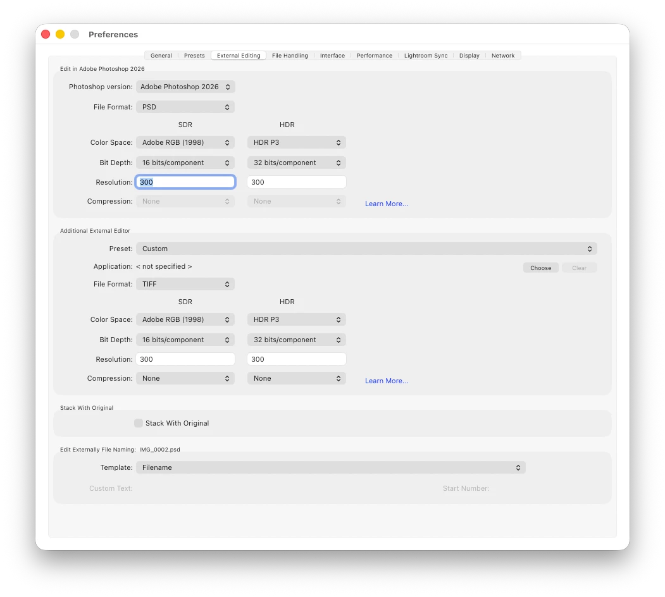The image size is (665, 597).
Task: Open the TIFF File Format dropdown
Action: (x=185, y=284)
